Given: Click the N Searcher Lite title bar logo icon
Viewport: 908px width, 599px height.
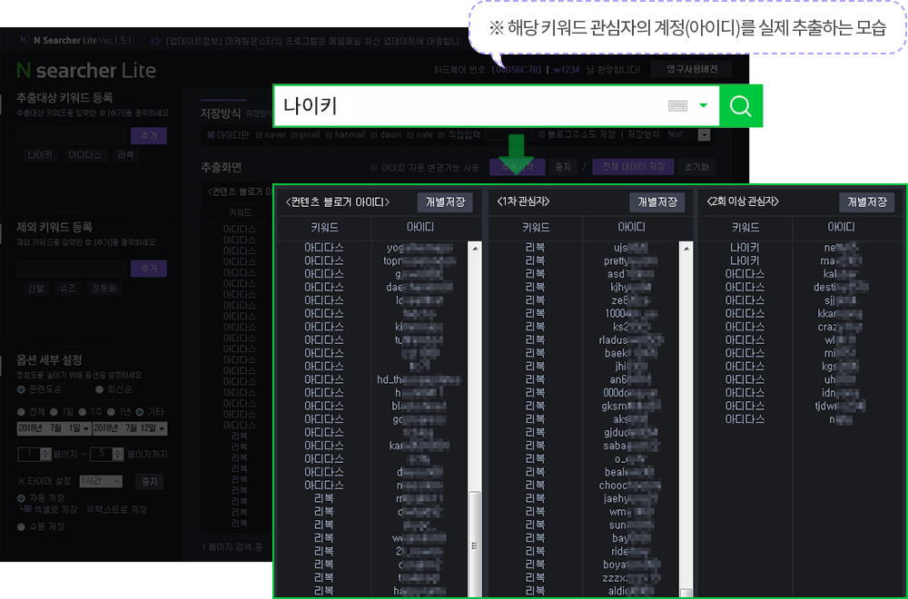Looking at the screenshot, I should (24, 40).
